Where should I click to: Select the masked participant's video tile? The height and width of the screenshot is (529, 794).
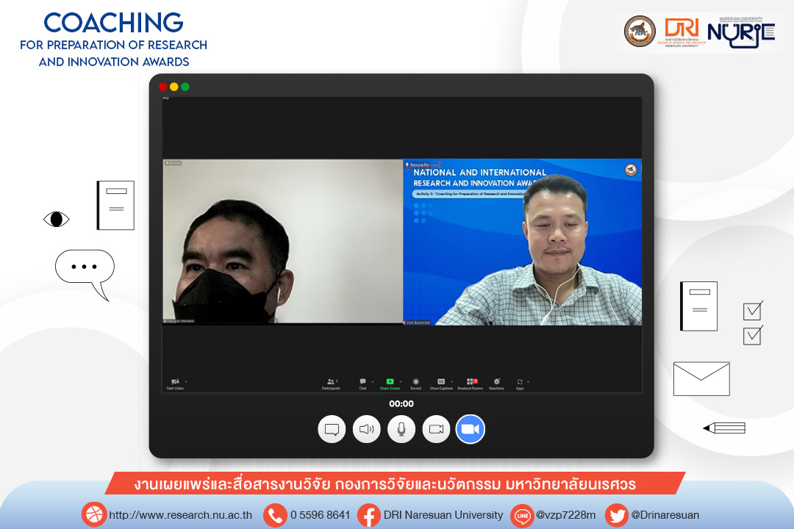click(x=282, y=242)
